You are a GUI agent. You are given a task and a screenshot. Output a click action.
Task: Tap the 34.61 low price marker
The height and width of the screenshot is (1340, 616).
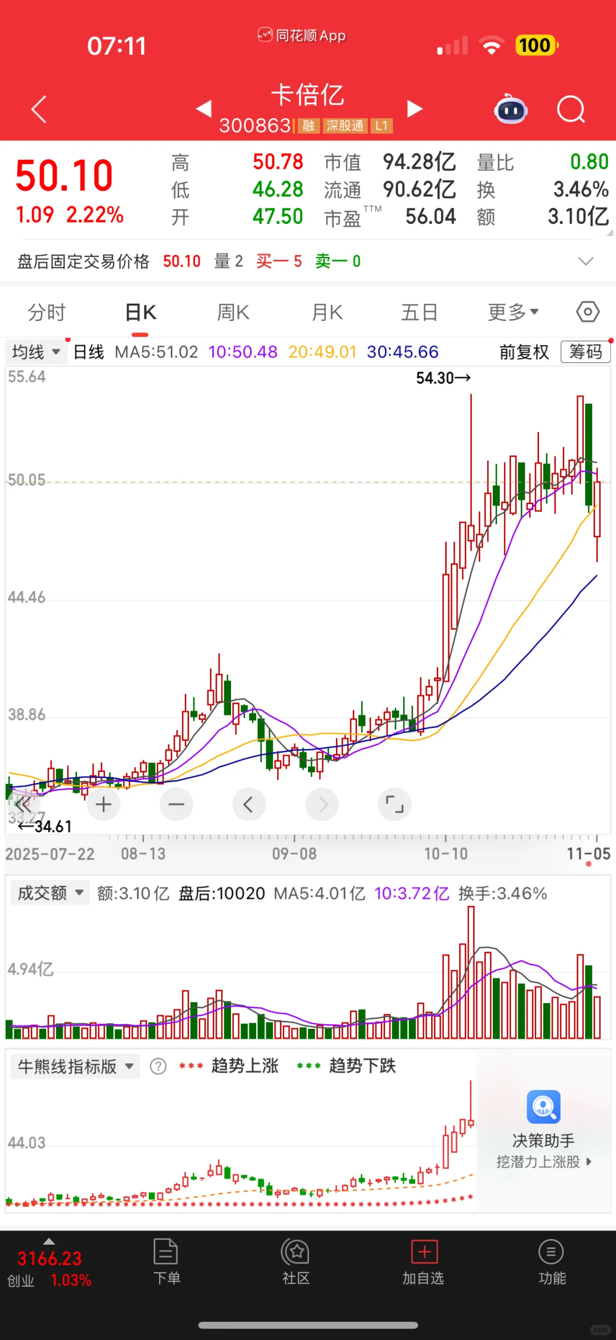pos(45,826)
